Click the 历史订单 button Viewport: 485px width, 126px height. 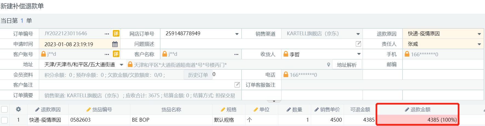pos(198,75)
